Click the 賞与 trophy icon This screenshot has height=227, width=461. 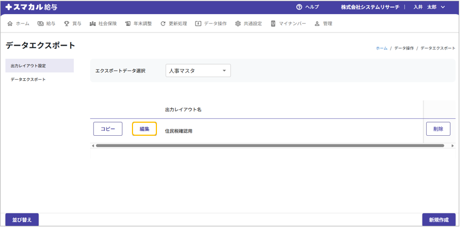67,24
